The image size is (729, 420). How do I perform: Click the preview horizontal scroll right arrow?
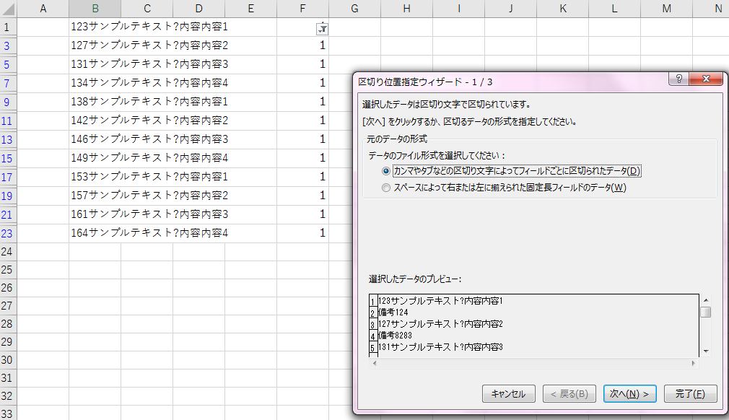(694, 363)
